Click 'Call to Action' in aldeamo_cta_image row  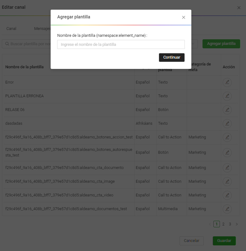click(170, 181)
